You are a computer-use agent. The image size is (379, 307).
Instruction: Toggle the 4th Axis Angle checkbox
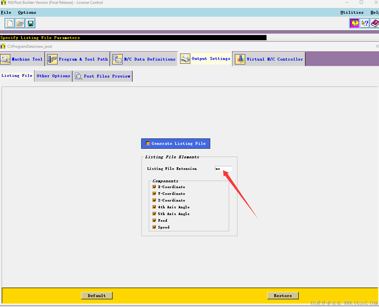pyautogui.click(x=154, y=207)
